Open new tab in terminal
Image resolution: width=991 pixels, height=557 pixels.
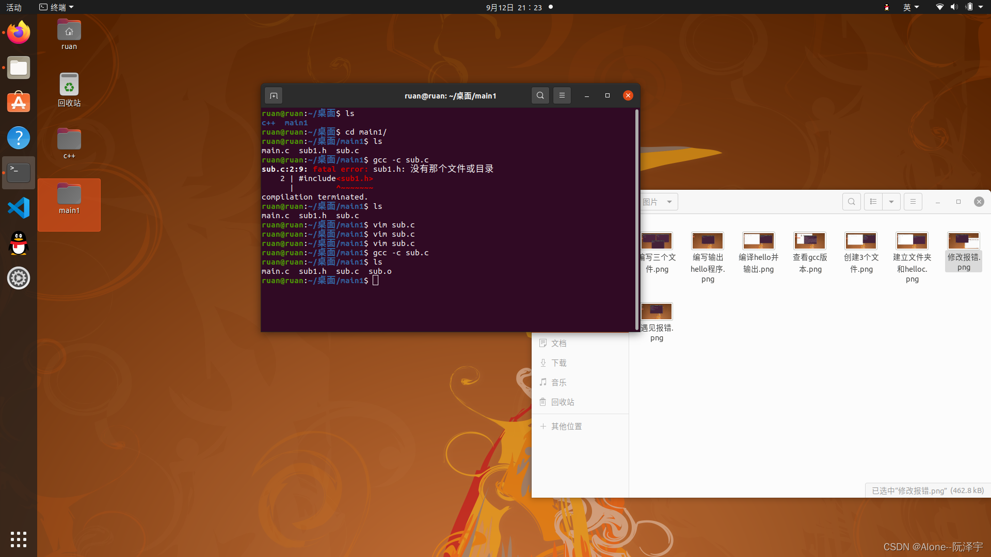point(274,96)
